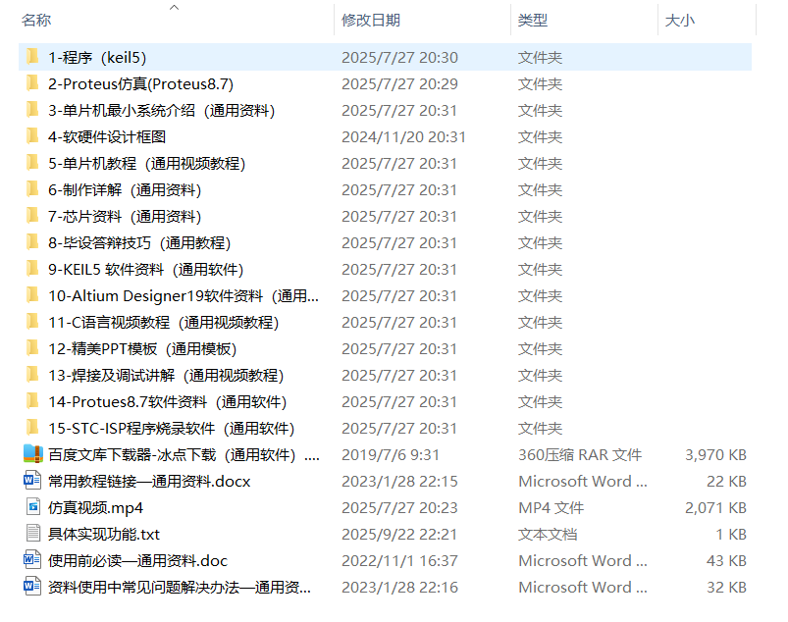Click the folder icon for 10-Altium Designer19软件资料

[32, 295]
